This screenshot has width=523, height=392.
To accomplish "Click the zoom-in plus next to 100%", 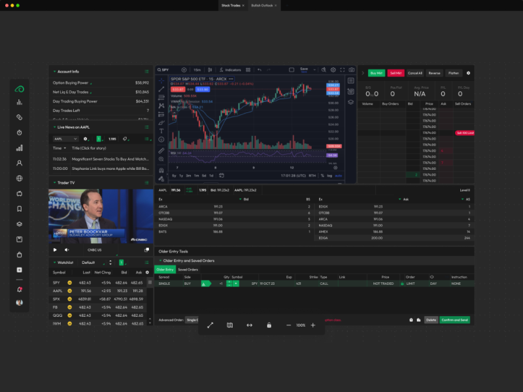I will coord(312,325).
